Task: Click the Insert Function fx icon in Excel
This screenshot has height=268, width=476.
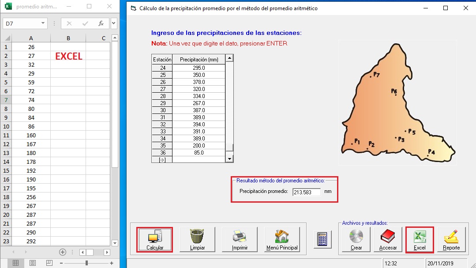Action: click(x=101, y=23)
